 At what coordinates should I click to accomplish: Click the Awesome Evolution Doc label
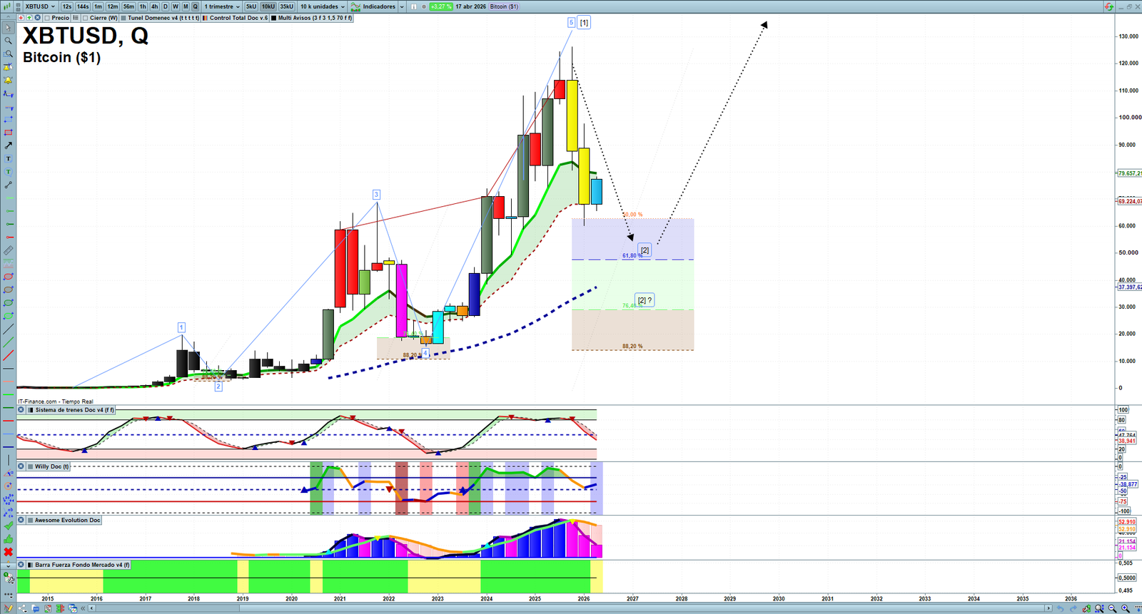(68, 520)
